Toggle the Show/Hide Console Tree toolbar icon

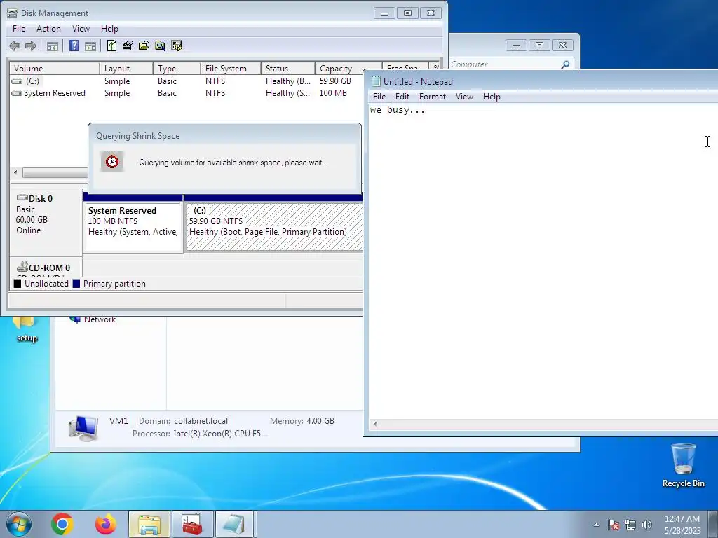[53, 46]
